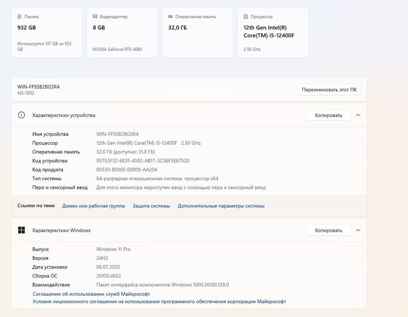Select the Видеоадаптер 8 GB card

click(x=122, y=33)
